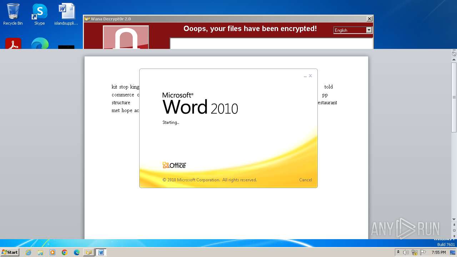457x257 pixels.
Task: Go to previous page using double-up arrow
Action: [454, 225]
